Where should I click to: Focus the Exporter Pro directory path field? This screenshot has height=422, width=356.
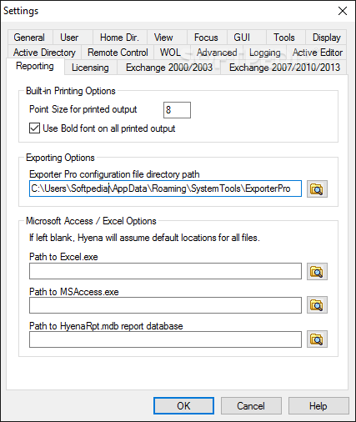165,188
